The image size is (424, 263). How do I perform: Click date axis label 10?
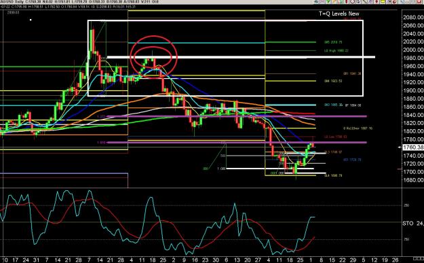[5, 260]
